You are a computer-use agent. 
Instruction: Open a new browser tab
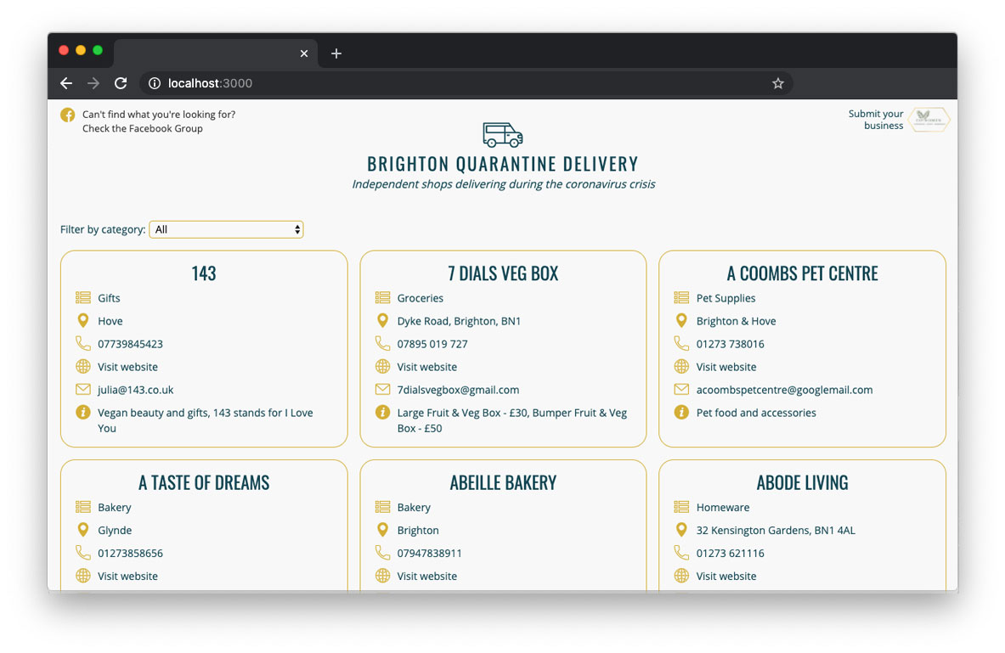tap(336, 53)
